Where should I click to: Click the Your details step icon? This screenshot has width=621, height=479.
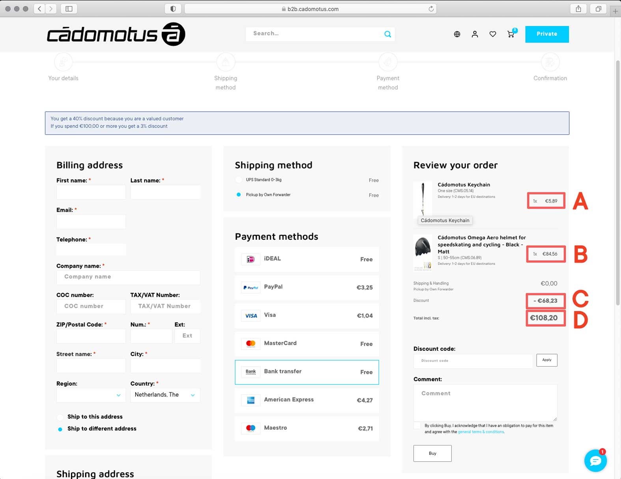[63, 62]
